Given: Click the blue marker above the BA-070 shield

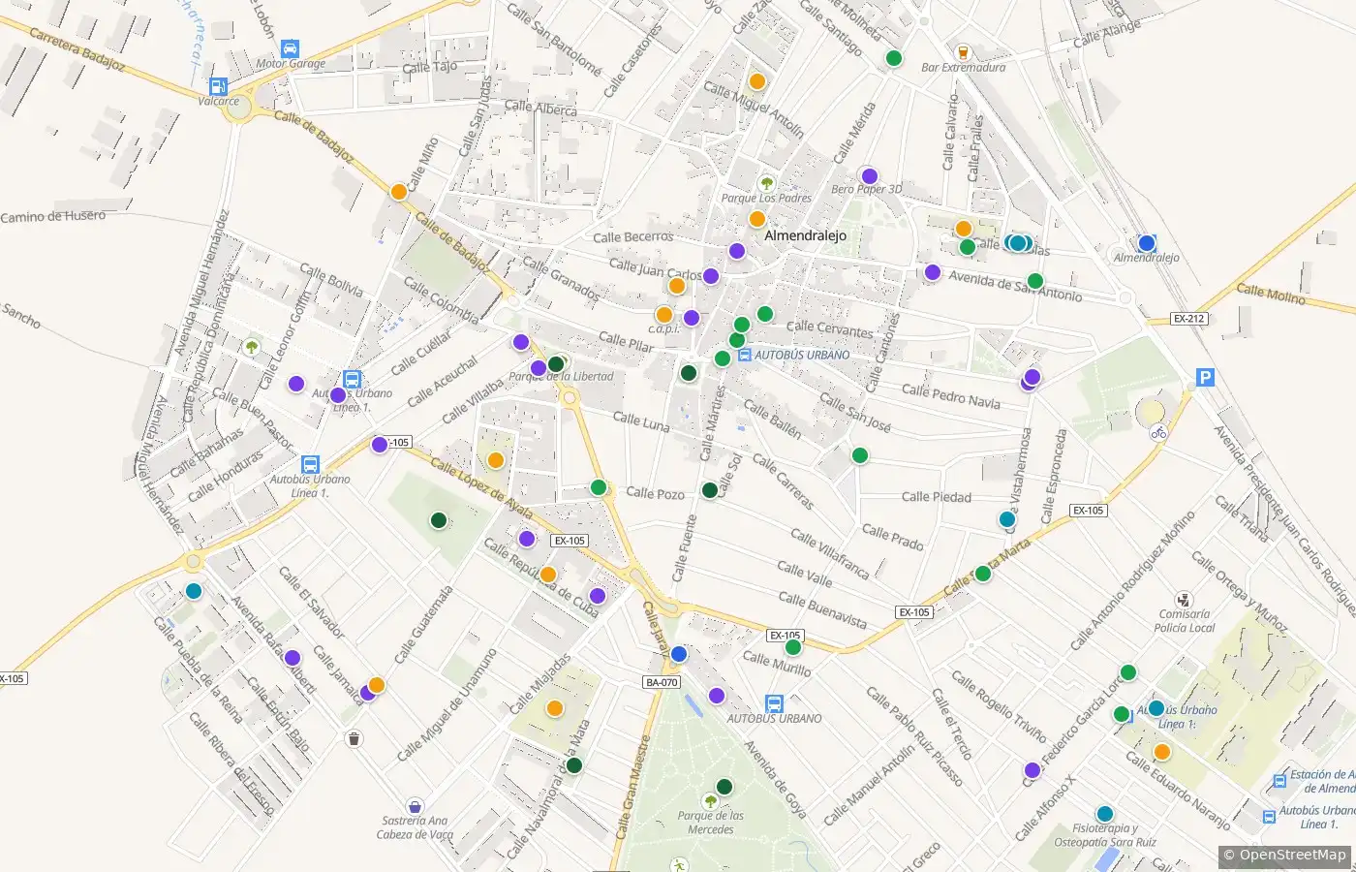Looking at the screenshot, I should click(x=679, y=654).
